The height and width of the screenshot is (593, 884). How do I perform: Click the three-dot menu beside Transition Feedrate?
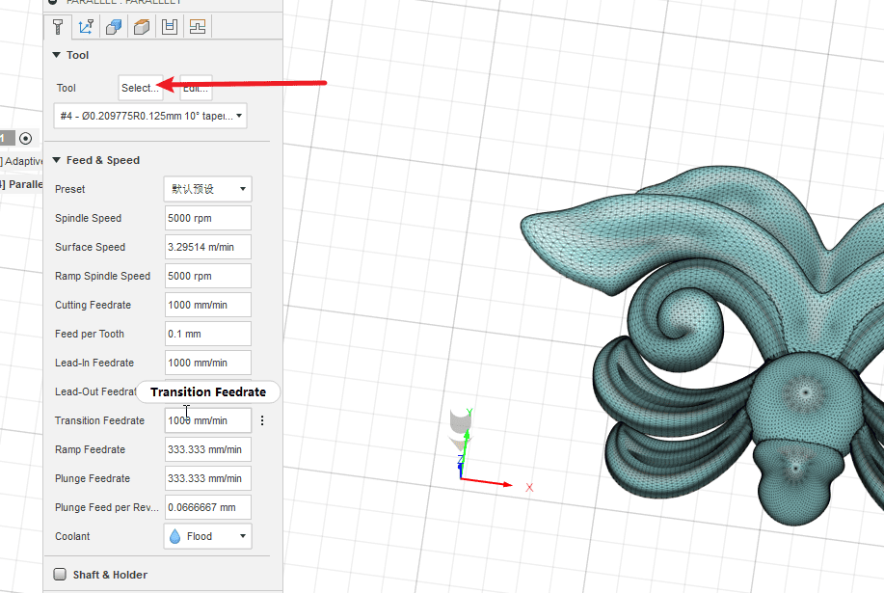point(262,420)
